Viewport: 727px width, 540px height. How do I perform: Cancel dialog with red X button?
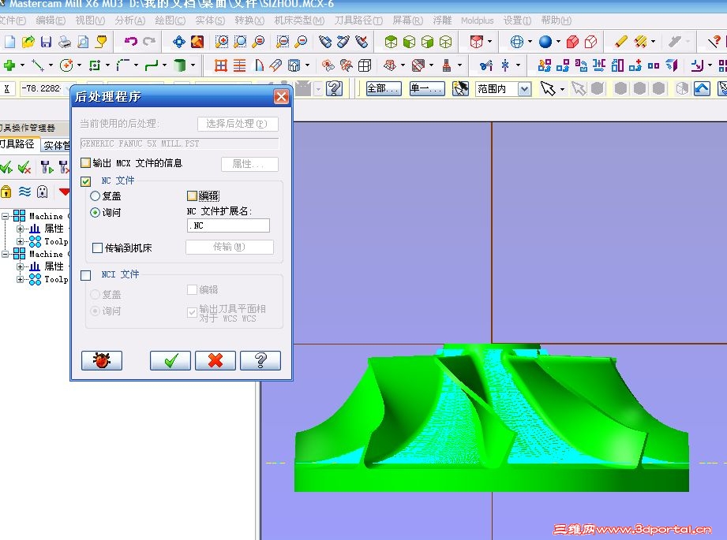click(215, 360)
